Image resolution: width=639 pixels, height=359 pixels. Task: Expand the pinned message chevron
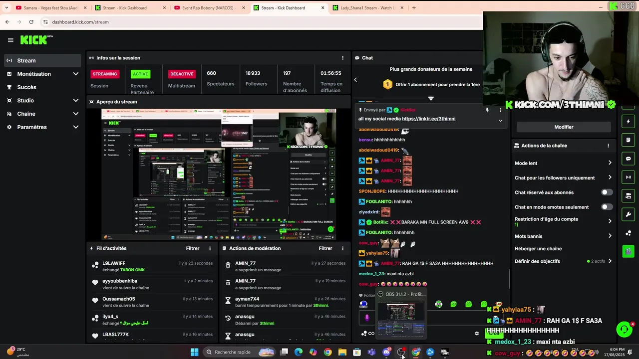(500, 120)
